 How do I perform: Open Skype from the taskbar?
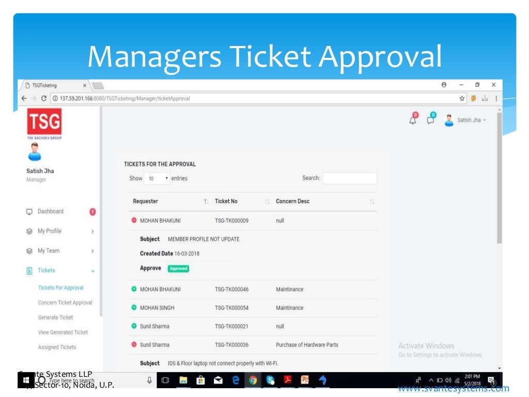270,380
